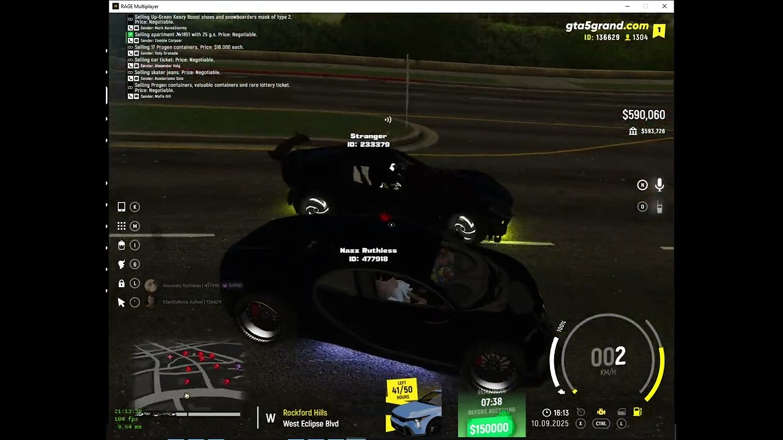This screenshot has width=783, height=440.
Task: Message sender Mafia Gill envelope icon
Action: 136,97
